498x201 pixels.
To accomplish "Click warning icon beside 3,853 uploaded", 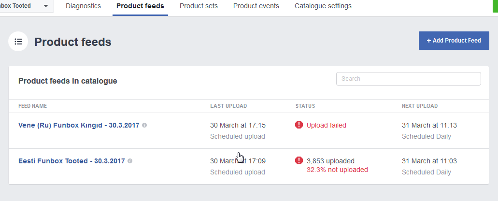I will point(299,161).
